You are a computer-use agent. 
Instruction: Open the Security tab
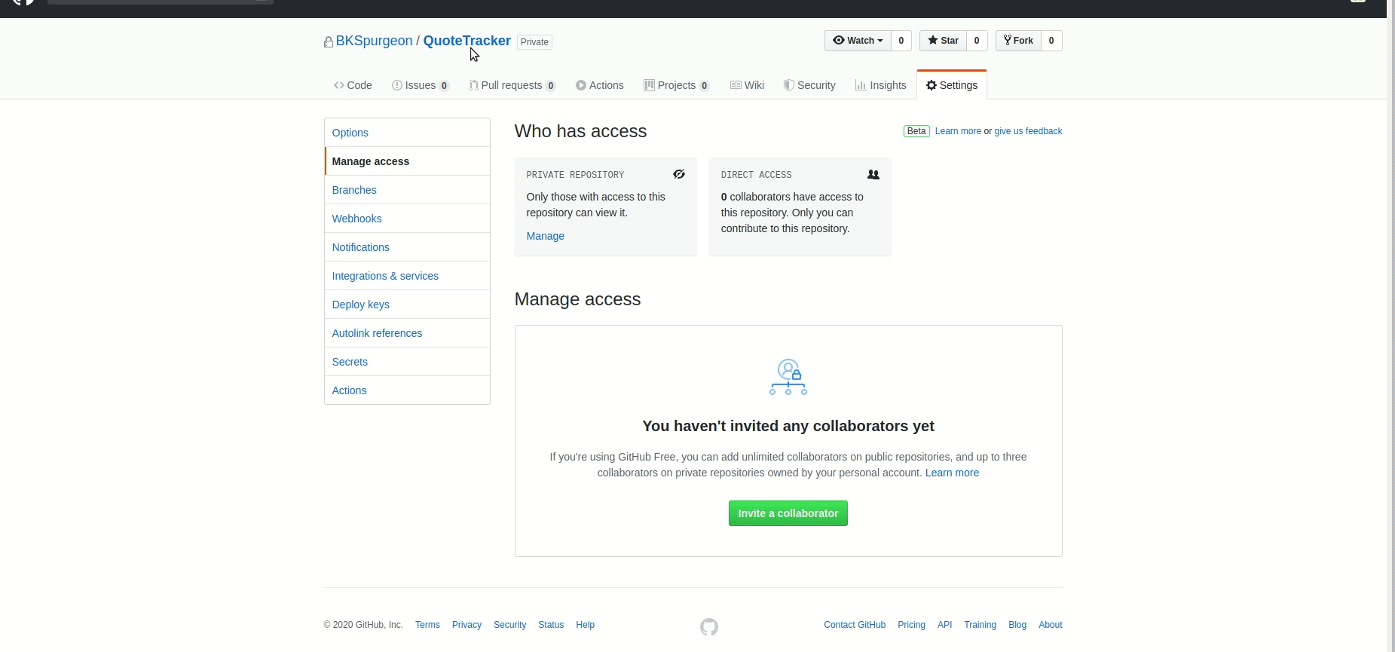[x=809, y=85]
